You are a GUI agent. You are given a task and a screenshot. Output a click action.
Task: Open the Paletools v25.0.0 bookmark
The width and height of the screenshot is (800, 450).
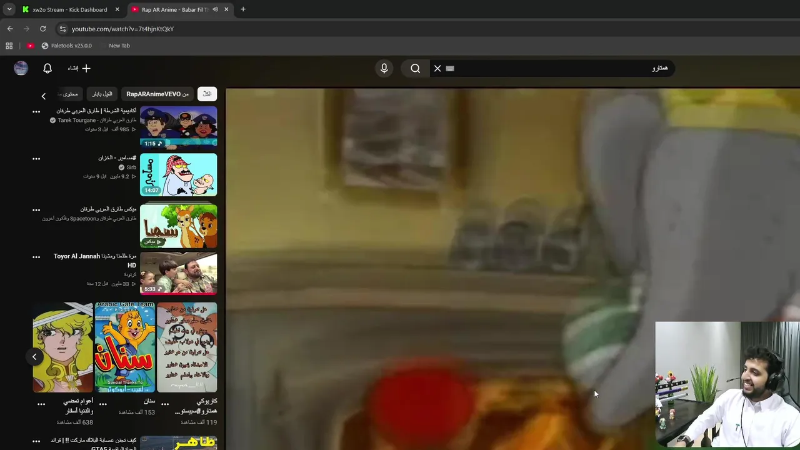(x=66, y=46)
